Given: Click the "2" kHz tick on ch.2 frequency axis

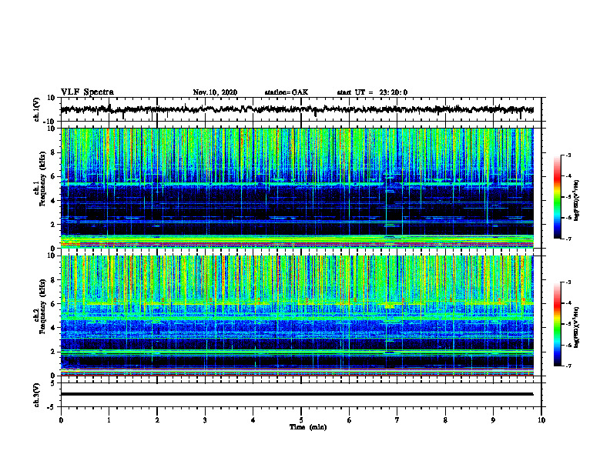Looking at the screenshot, I should point(53,352).
